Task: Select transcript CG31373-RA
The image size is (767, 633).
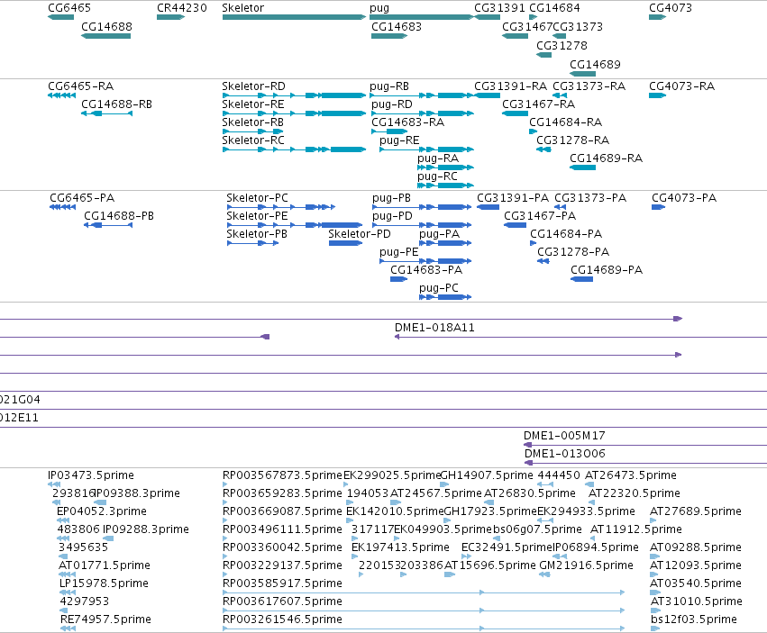Action: [560, 95]
